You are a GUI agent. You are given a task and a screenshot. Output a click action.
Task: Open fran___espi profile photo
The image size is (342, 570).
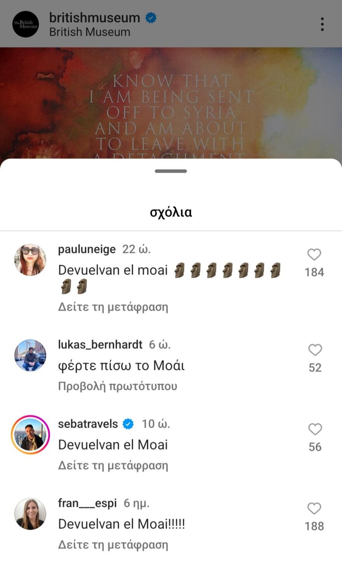30,514
